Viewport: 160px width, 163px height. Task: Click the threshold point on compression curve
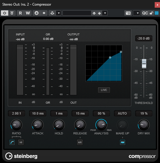[110, 57]
